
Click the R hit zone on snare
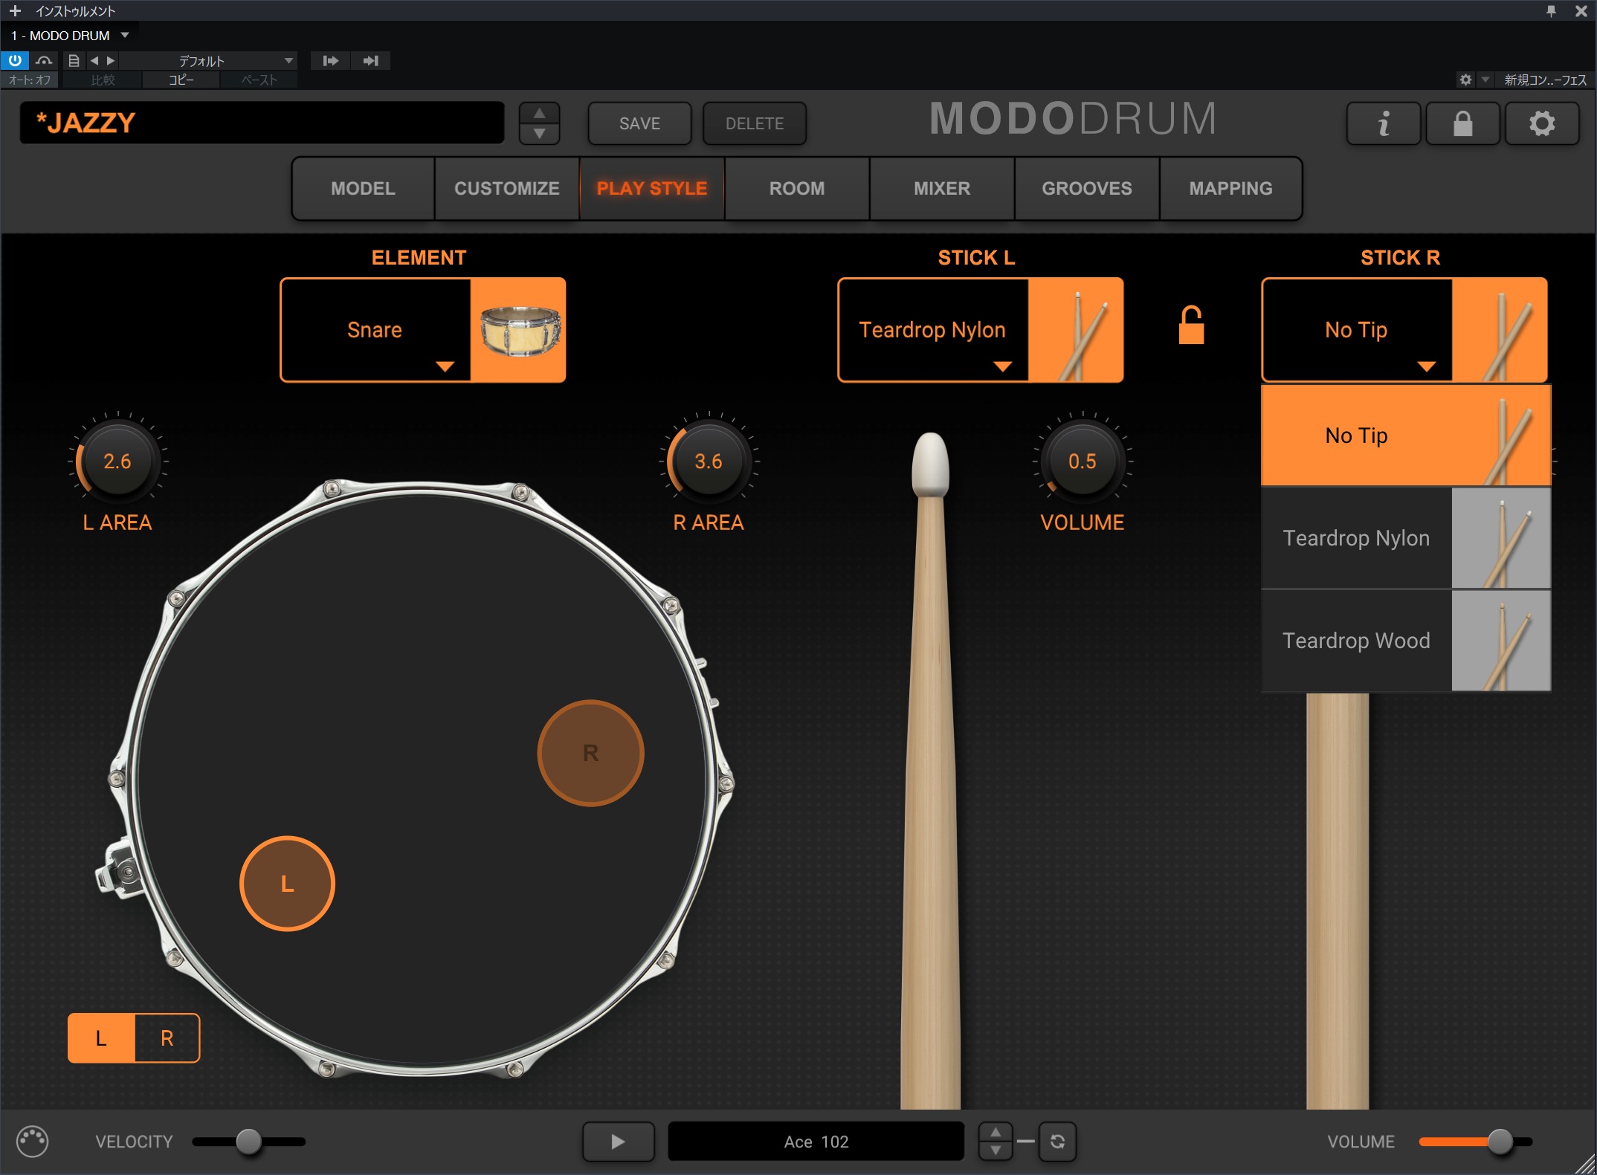click(590, 753)
